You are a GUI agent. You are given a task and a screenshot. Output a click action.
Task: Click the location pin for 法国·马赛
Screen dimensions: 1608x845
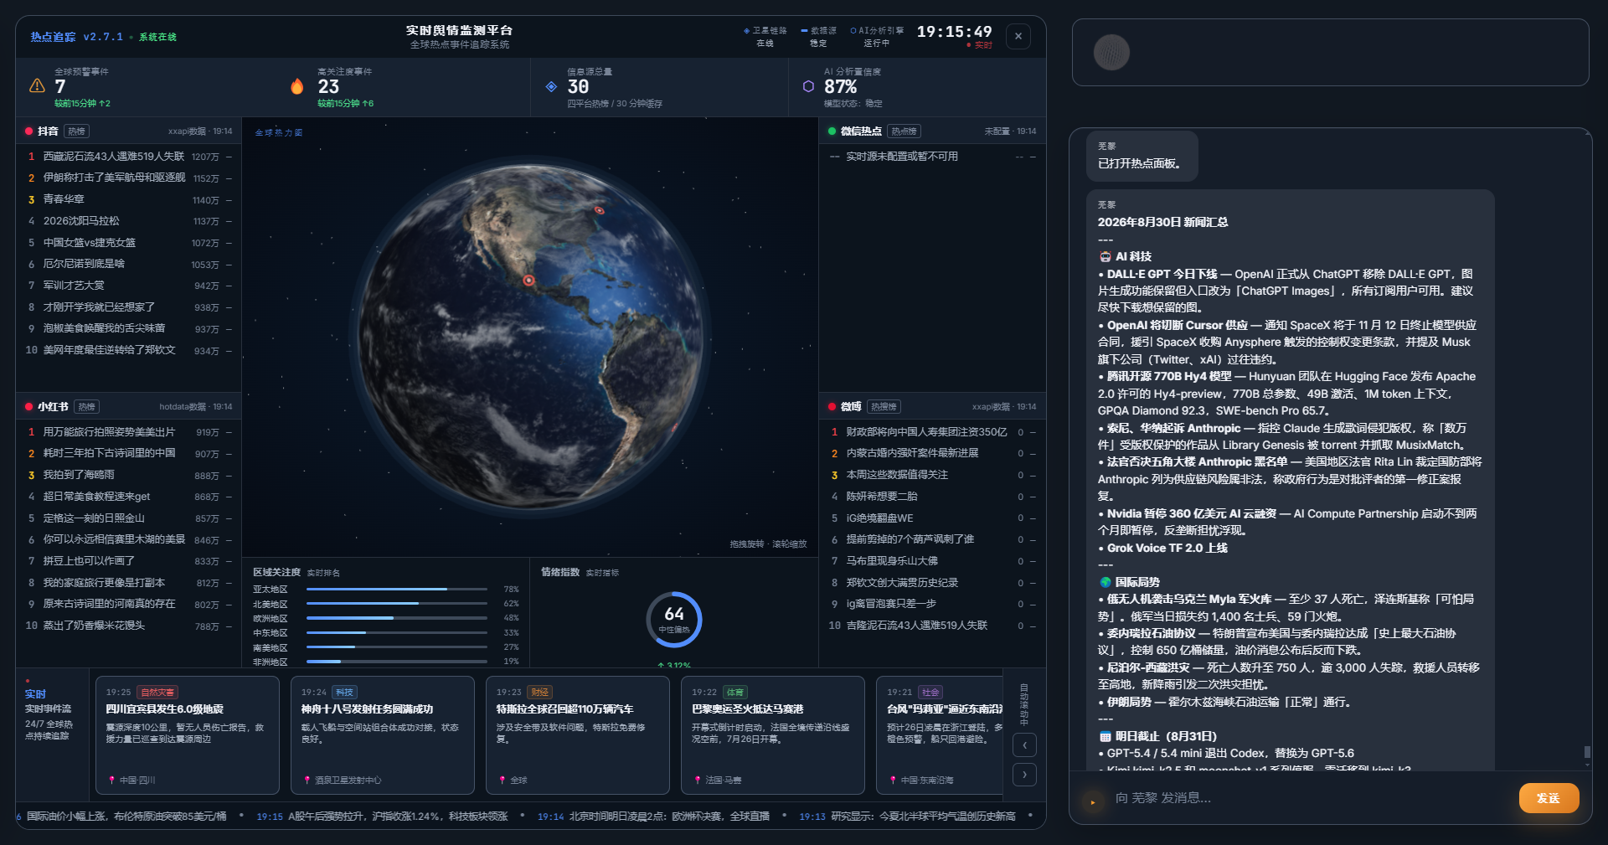point(698,780)
